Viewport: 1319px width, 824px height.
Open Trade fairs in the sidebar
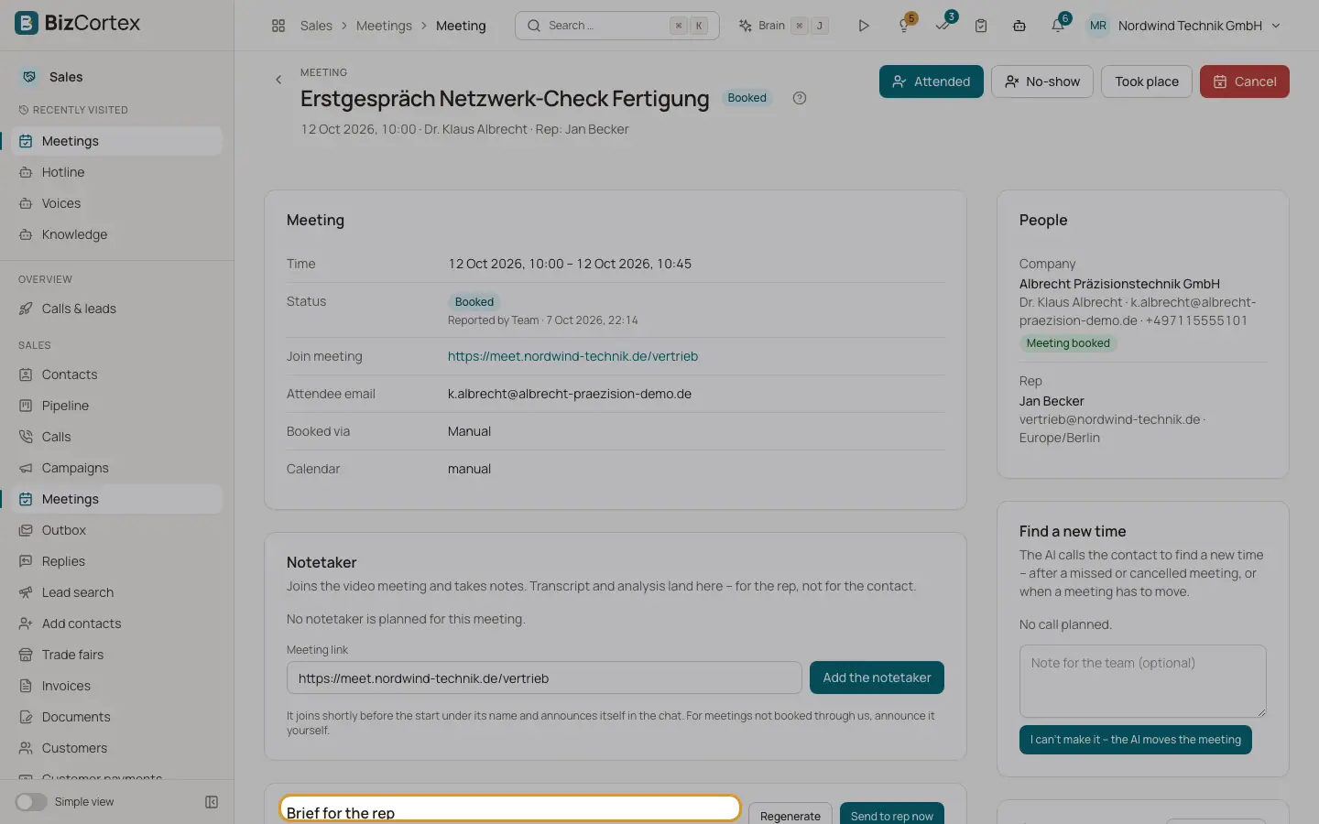[117, 655]
